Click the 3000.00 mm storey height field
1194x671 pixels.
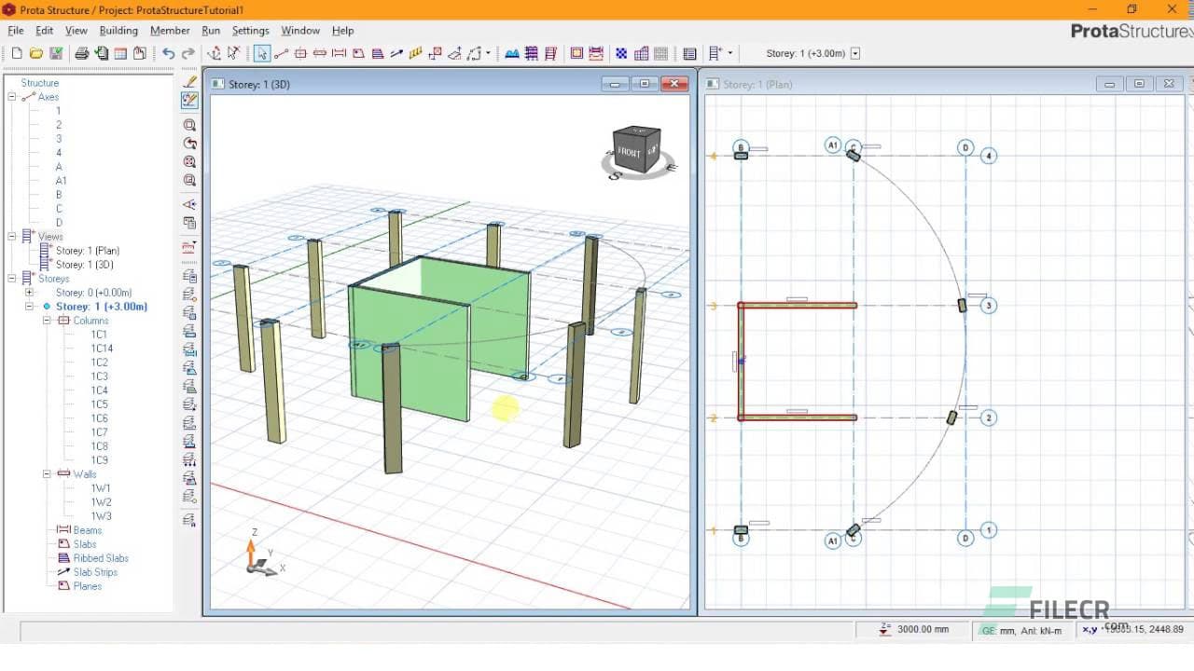[x=919, y=629]
